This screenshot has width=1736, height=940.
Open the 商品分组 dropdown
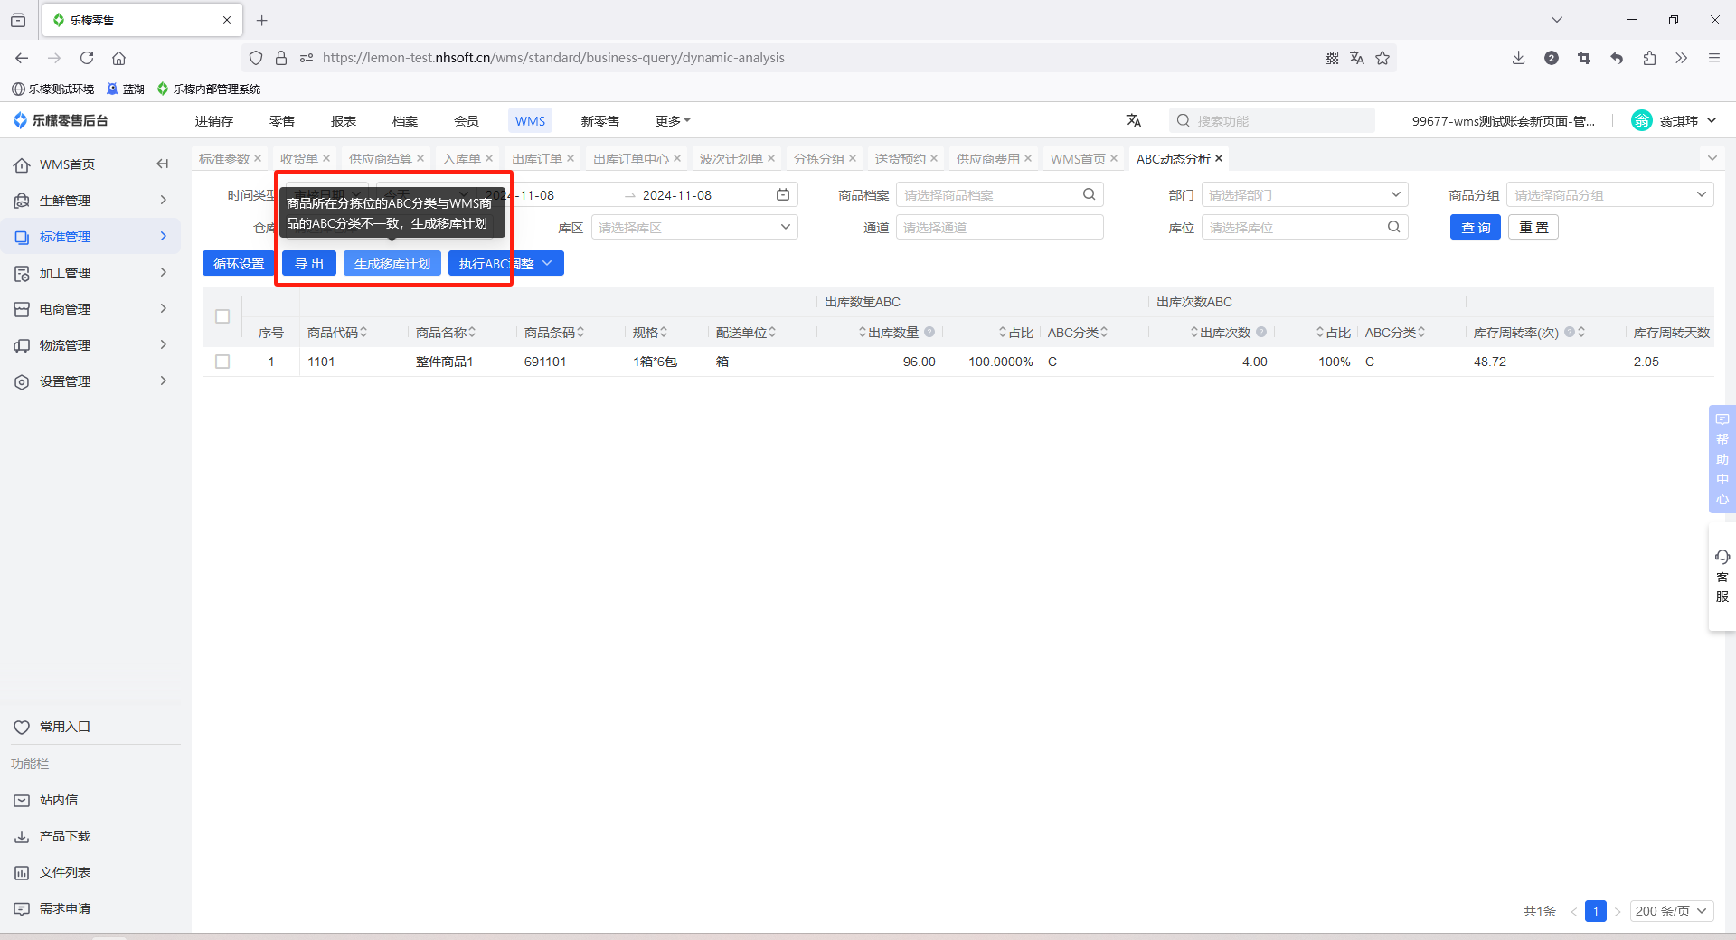pos(1610,194)
